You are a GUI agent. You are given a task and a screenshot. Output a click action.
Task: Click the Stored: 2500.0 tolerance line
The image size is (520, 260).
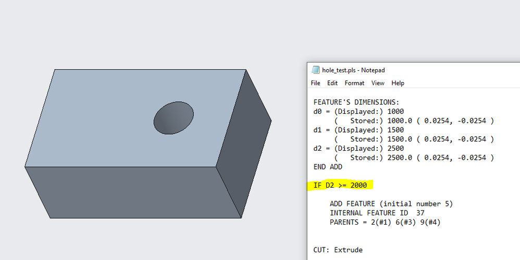[x=414, y=158]
